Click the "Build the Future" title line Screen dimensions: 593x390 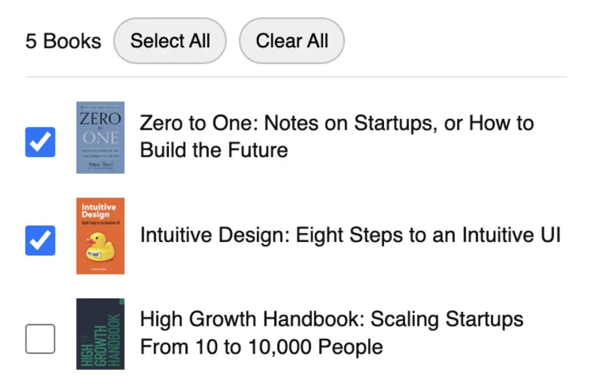pos(214,150)
